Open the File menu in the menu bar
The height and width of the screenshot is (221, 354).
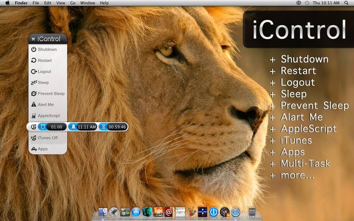click(36, 3)
